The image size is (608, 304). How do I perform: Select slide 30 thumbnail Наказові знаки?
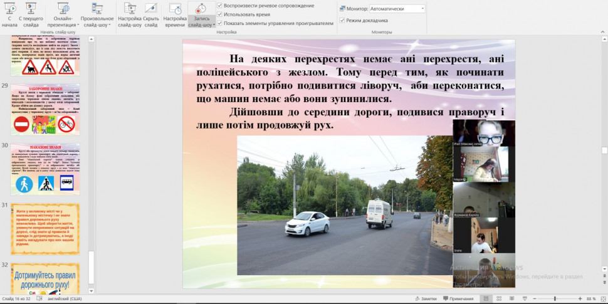coord(45,169)
